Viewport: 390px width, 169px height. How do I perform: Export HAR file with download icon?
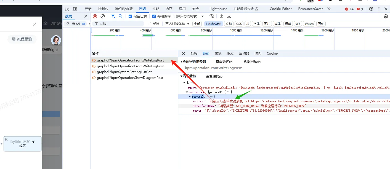pos(229,16)
